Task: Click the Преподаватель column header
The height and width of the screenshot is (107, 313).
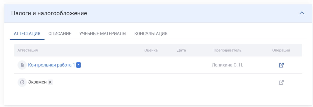Action: (227, 50)
